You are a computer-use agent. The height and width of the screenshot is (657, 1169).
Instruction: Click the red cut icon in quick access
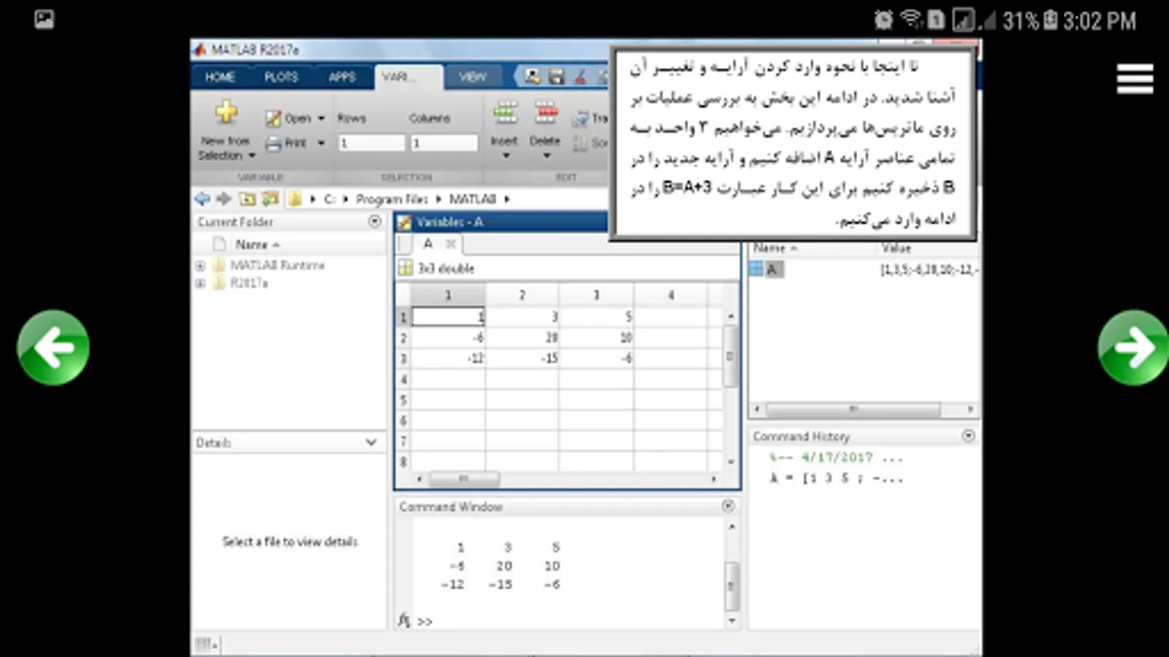tap(581, 77)
